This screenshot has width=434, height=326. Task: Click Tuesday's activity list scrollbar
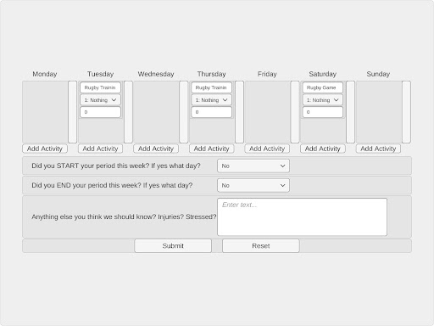tap(128, 112)
